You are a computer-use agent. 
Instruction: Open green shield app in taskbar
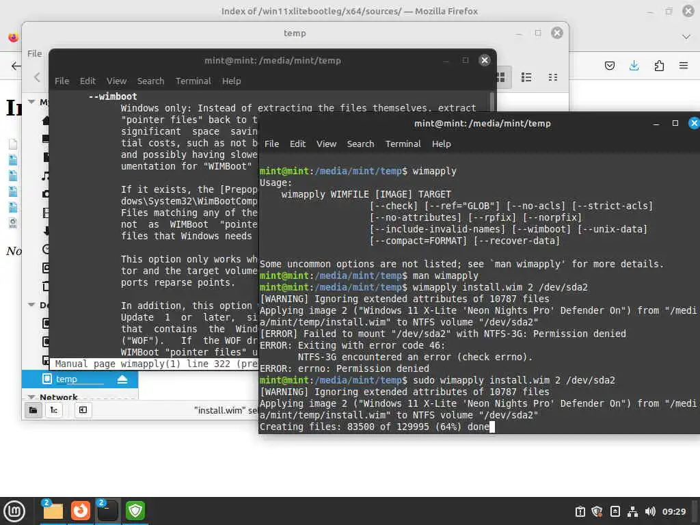point(135,511)
